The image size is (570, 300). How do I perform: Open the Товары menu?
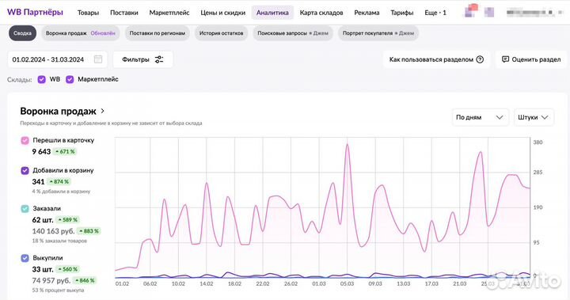[x=88, y=13]
